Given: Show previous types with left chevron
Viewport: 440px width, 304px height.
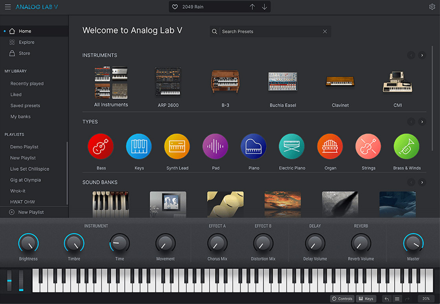Looking at the screenshot, I should 411,122.
